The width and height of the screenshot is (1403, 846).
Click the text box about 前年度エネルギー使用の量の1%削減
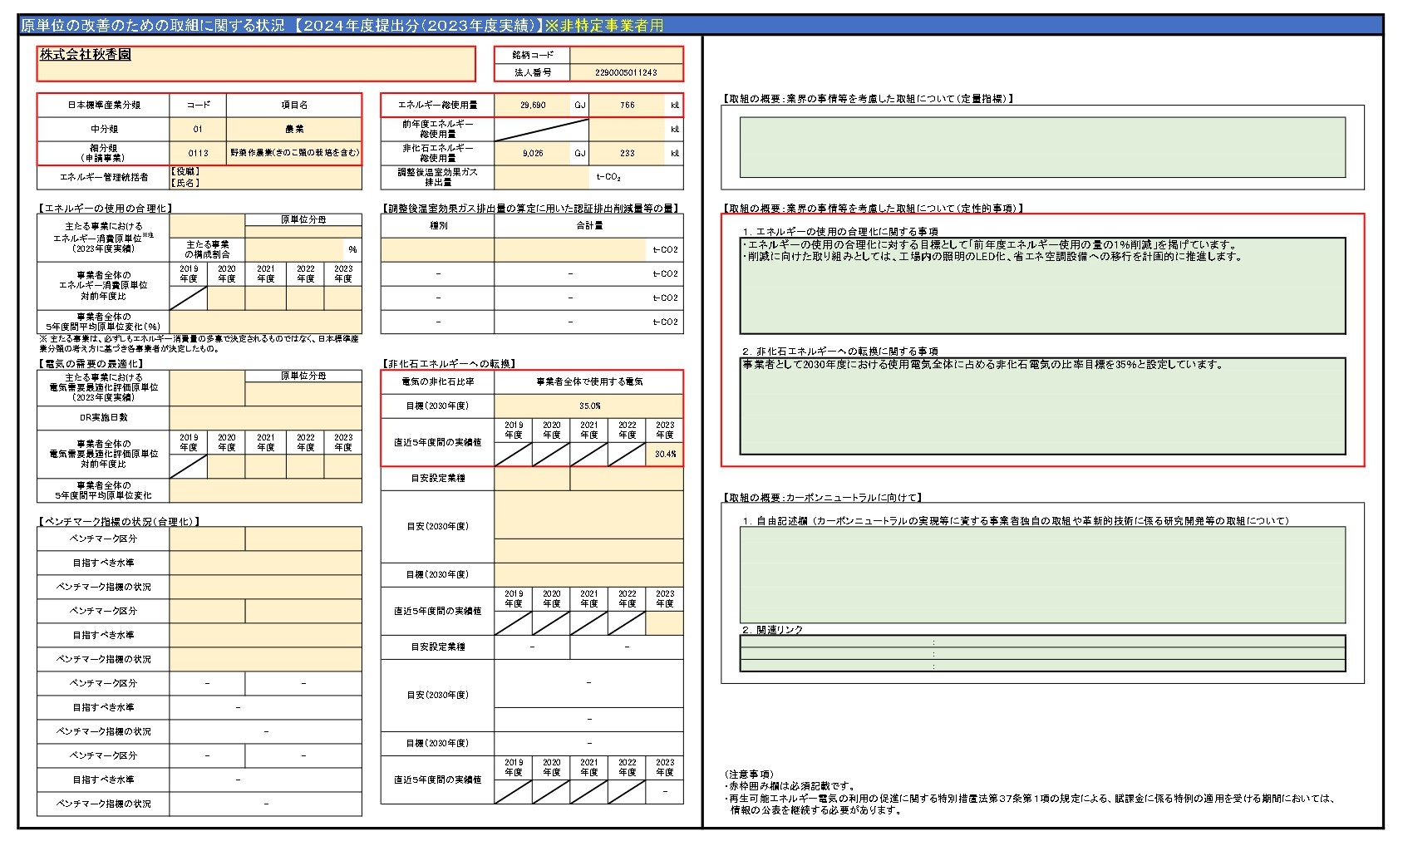pos(1042,286)
